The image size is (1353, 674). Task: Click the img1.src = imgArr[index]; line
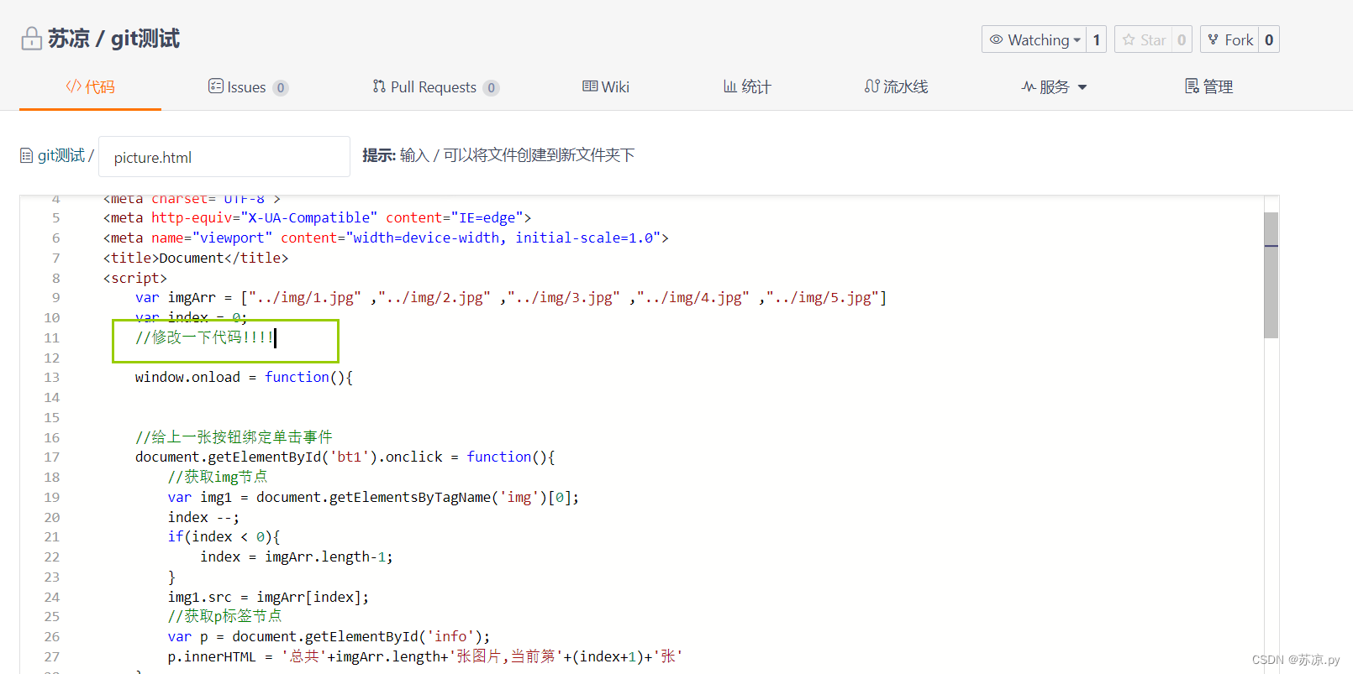[x=268, y=597]
